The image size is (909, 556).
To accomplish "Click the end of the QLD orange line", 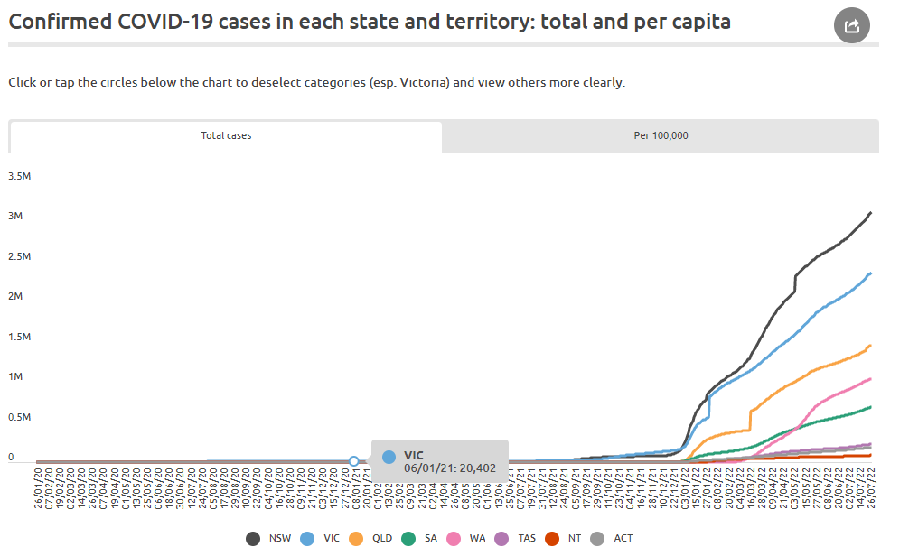I will click(x=871, y=346).
